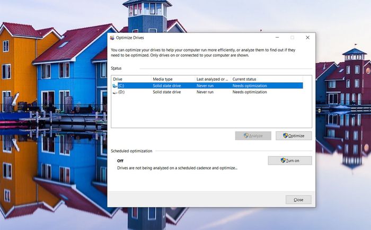Click the Optimize Drives title bar icon

111,38
